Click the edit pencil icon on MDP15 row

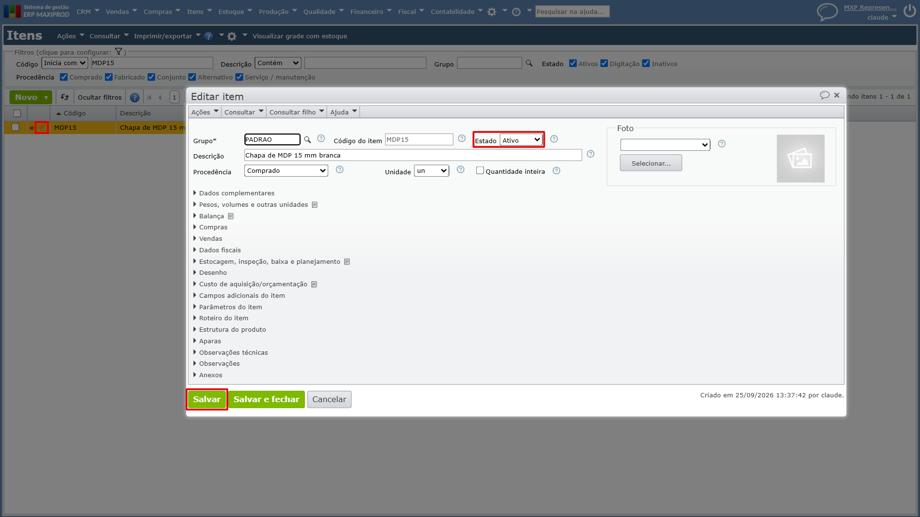click(x=42, y=128)
